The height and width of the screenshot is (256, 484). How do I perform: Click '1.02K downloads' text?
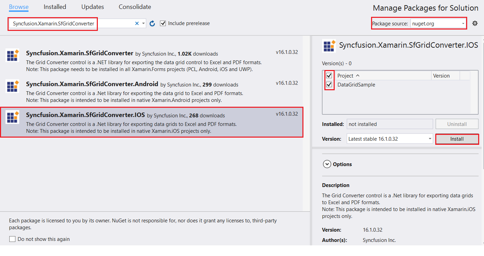198,54
